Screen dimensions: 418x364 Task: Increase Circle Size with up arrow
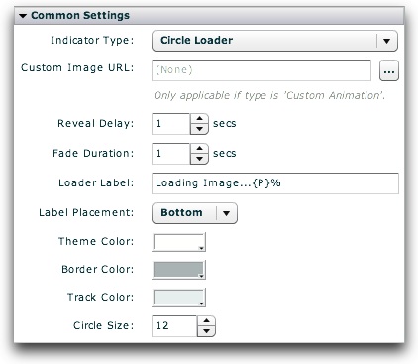206,321
